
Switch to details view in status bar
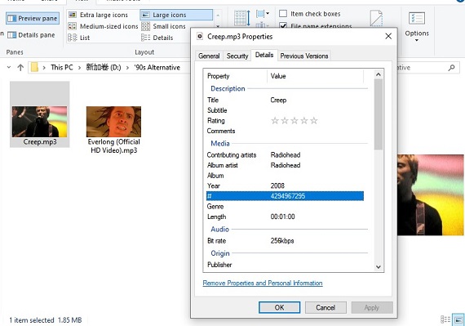[x=445, y=319]
